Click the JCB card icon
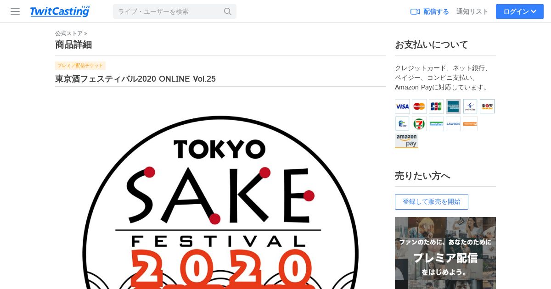The image size is (551, 289). tap(436, 106)
